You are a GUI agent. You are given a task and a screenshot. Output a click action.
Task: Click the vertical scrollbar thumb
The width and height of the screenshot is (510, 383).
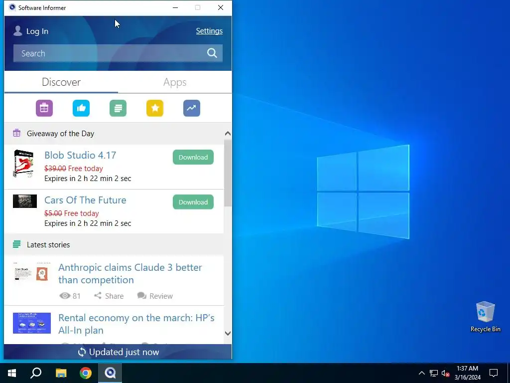[x=228, y=173]
